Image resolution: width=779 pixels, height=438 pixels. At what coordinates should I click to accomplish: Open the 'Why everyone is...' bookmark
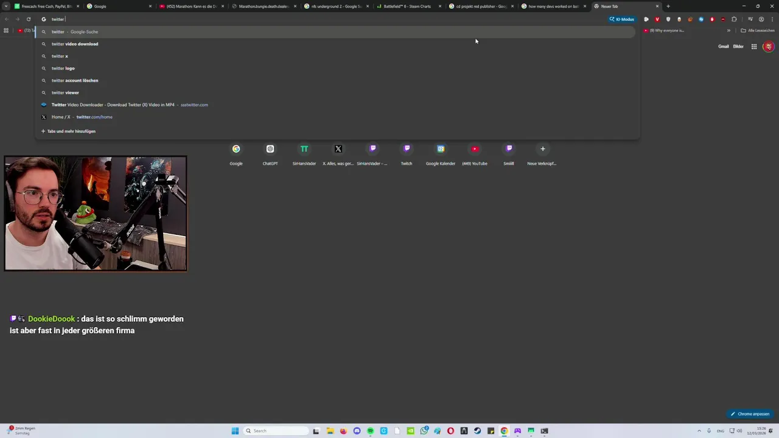[x=663, y=30]
